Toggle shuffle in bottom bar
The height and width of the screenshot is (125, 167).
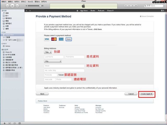click(9, 123)
